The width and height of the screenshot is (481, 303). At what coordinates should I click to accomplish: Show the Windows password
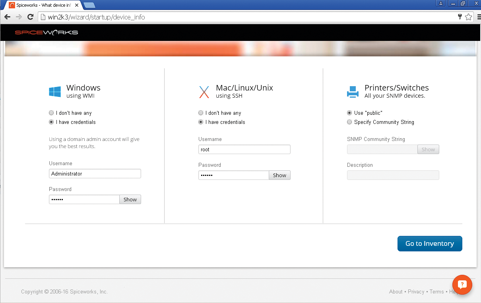[130, 199]
